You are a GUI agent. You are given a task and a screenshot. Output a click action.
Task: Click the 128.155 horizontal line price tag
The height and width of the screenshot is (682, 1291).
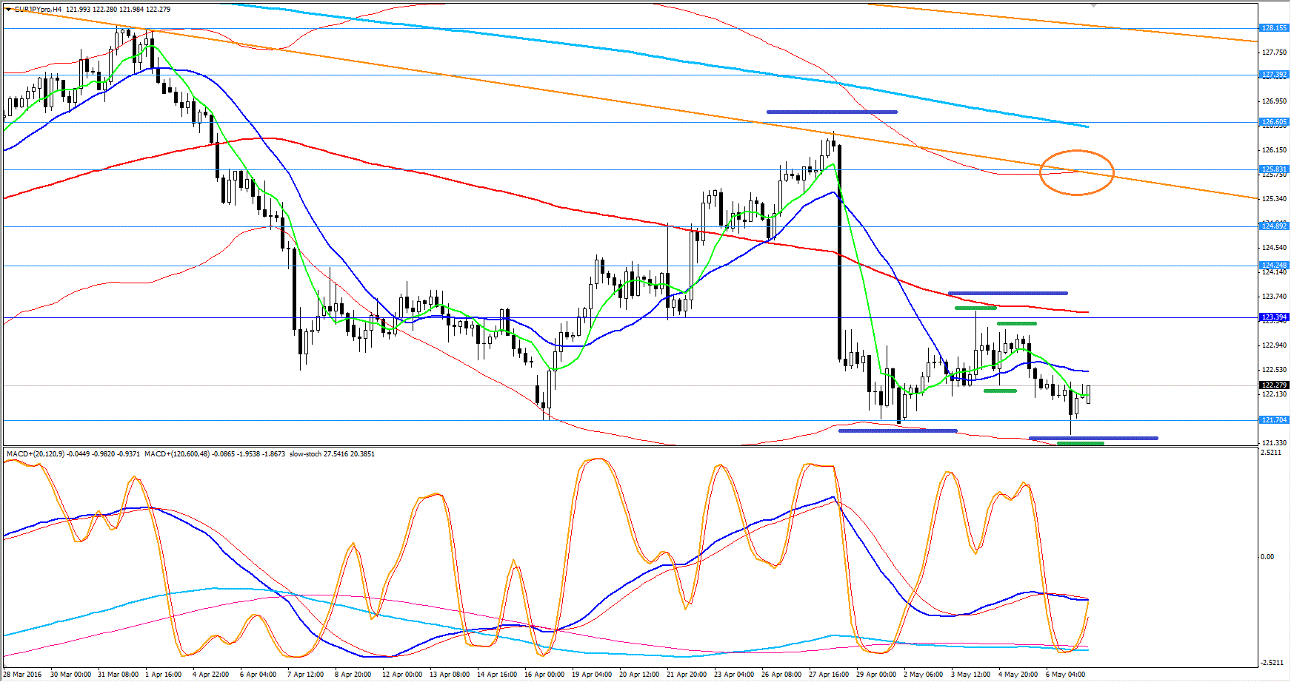coord(1274,28)
